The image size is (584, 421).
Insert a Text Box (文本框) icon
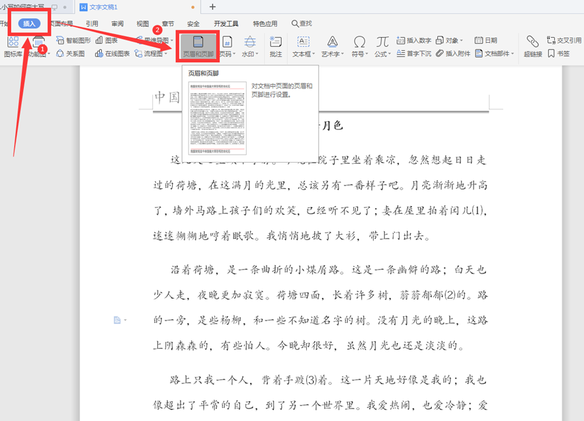(303, 42)
